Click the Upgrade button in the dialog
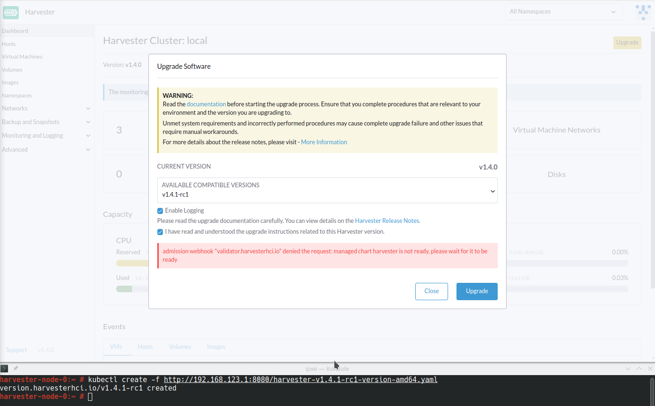This screenshot has height=406, width=655. click(x=477, y=291)
